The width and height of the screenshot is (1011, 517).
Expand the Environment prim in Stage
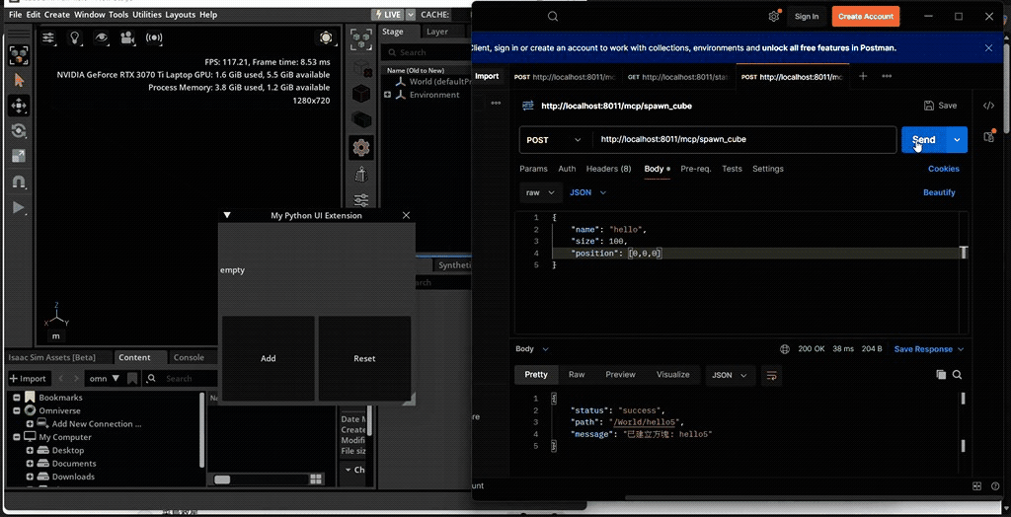pos(387,95)
